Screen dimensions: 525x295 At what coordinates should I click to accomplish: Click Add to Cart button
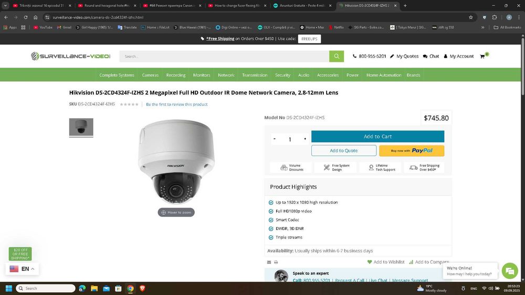377,137
